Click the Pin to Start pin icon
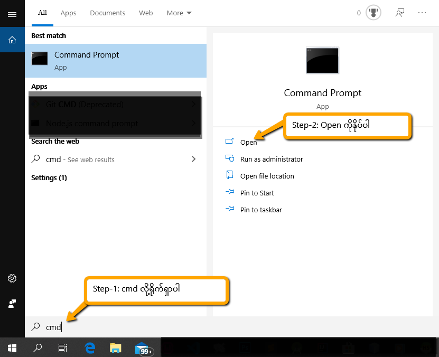Image resolution: width=439 pixels, height=357 pixels. (x=230, y=192)
